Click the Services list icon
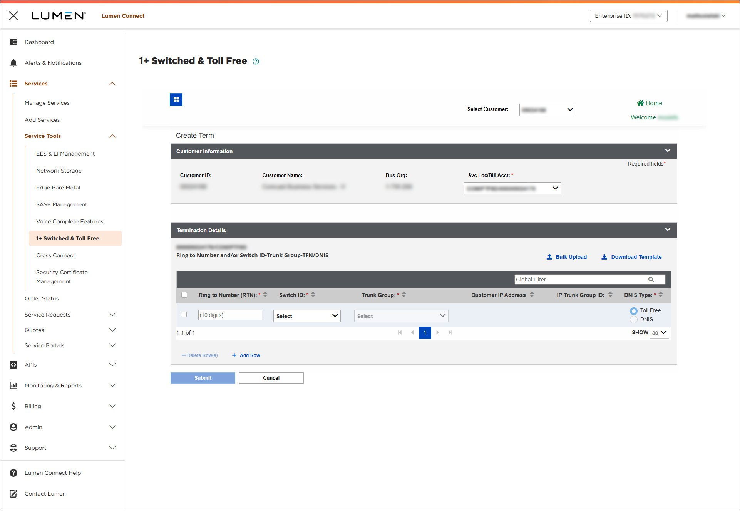 (x=13, y=84)
